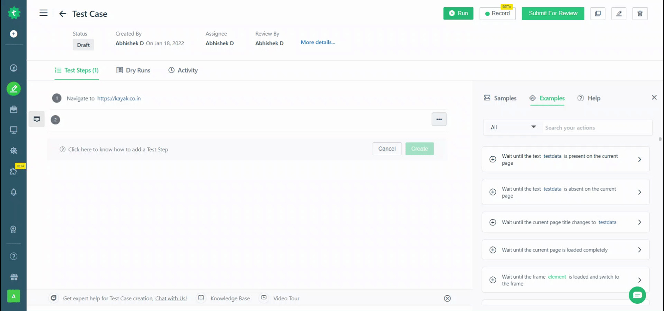Click the Run button
This screenshot has height=311, width=664.
(x=458, y=13)
